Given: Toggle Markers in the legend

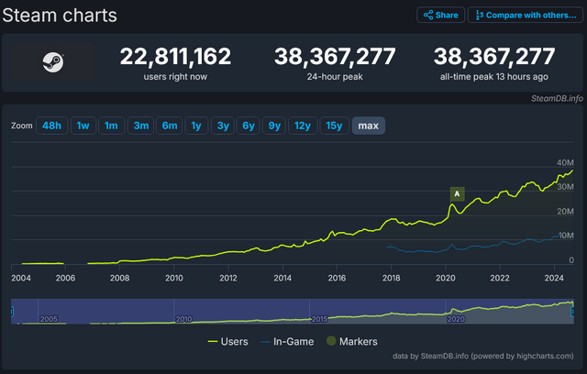Looking at the screenshot, I should (352, 341).
